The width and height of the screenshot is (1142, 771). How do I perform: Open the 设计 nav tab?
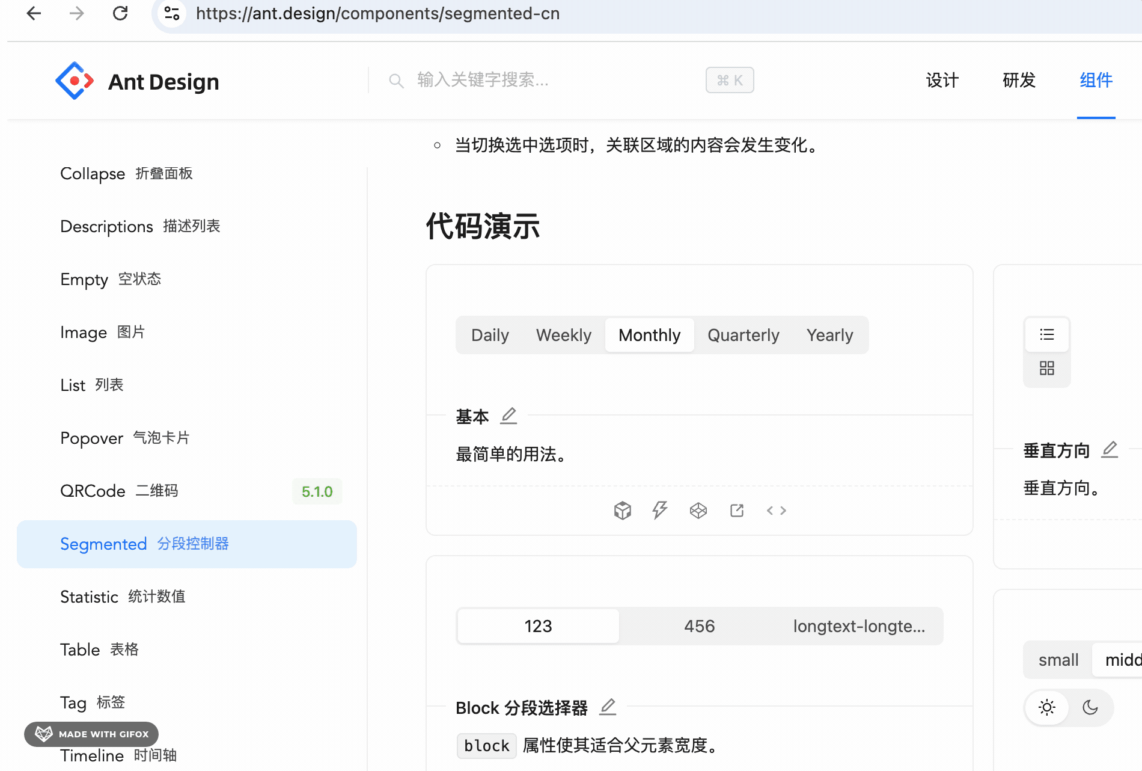pyautogui.click(x=942, y=81)
